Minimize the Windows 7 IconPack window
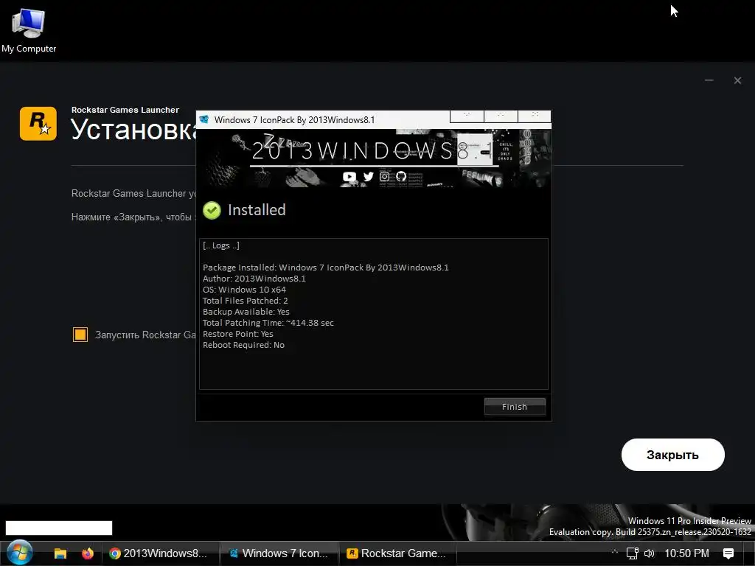The image size is (755, 566). coord(467,116)
